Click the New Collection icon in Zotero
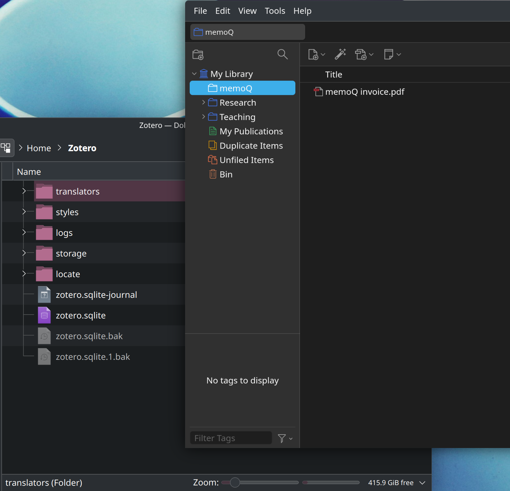The width and height of the screenshot is (510, 491). click(198, 54)
